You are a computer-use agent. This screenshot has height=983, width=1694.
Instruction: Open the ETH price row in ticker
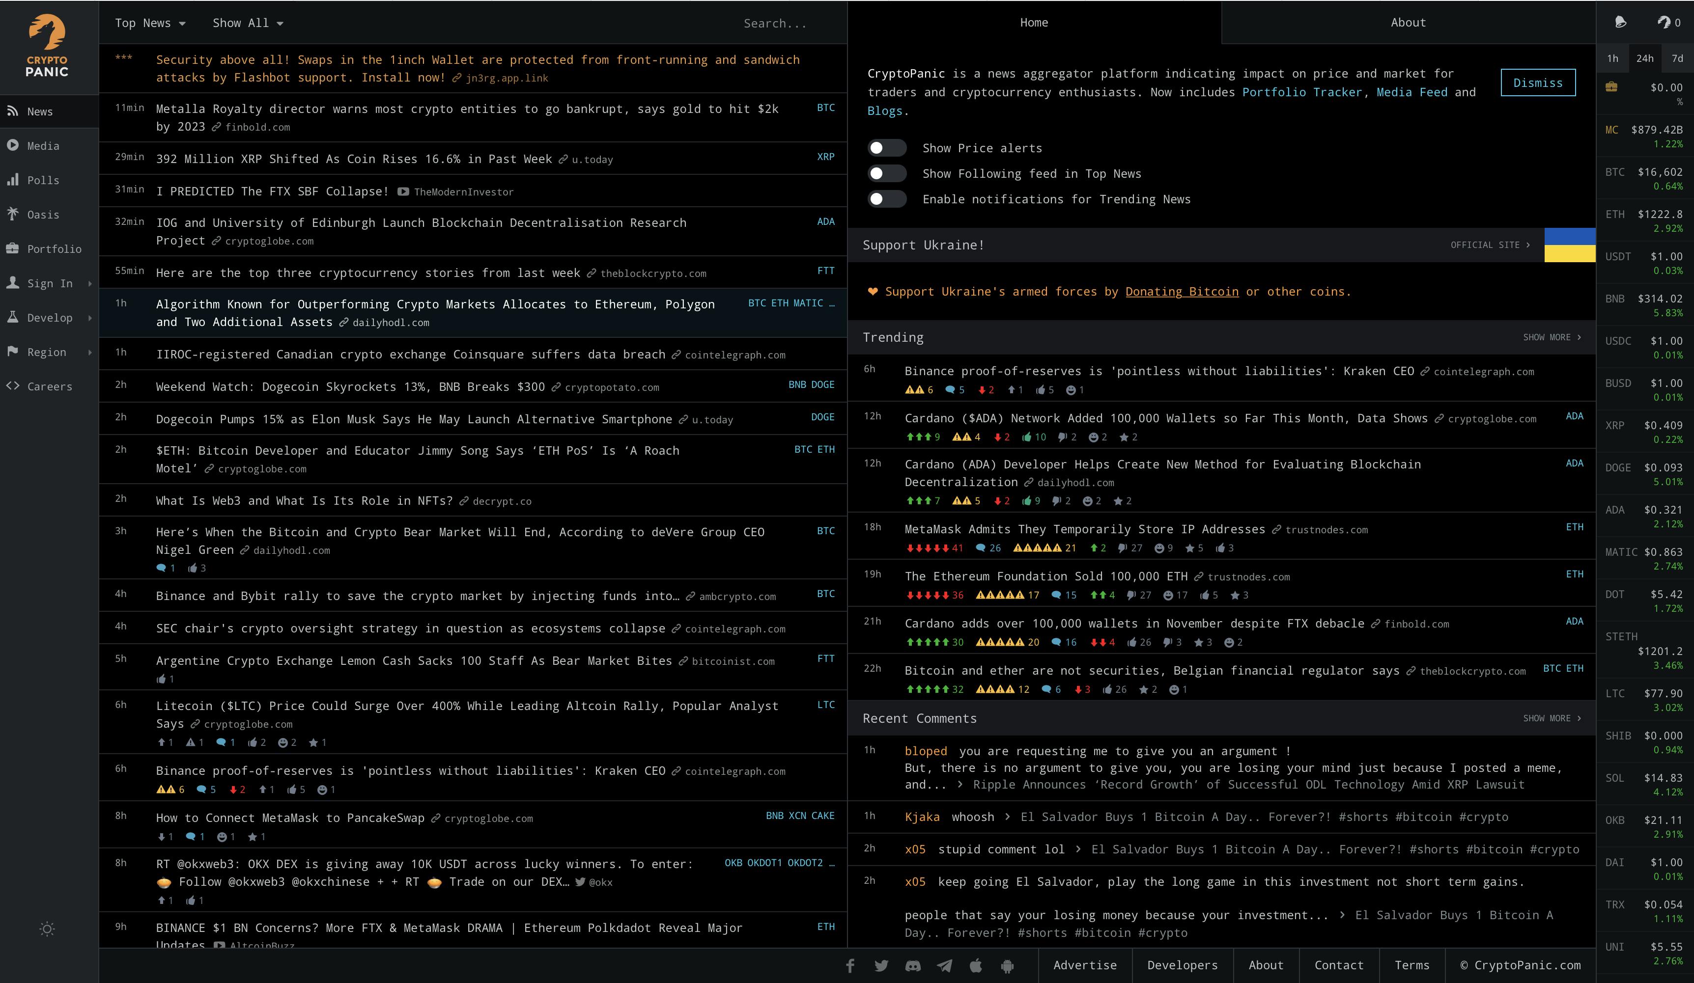pos(1645,221)
